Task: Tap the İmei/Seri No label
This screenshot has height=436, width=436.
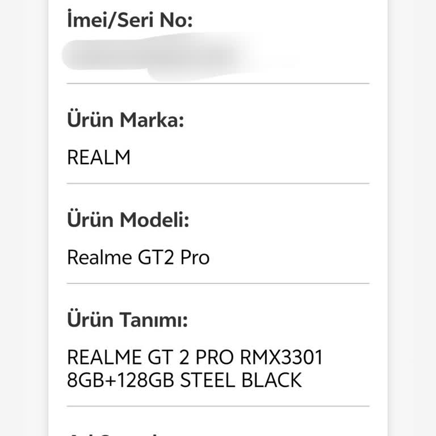Action: [130, 21]
